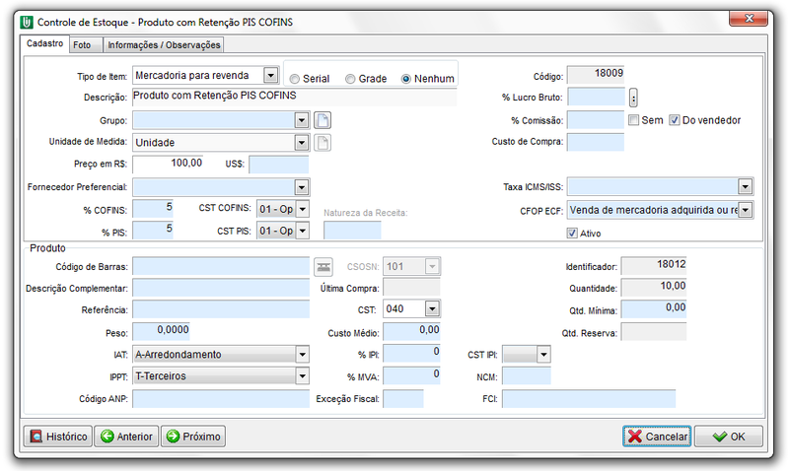
Task: Toggle the Do vendedor checkbox
Action: click(x=675, y=120)
